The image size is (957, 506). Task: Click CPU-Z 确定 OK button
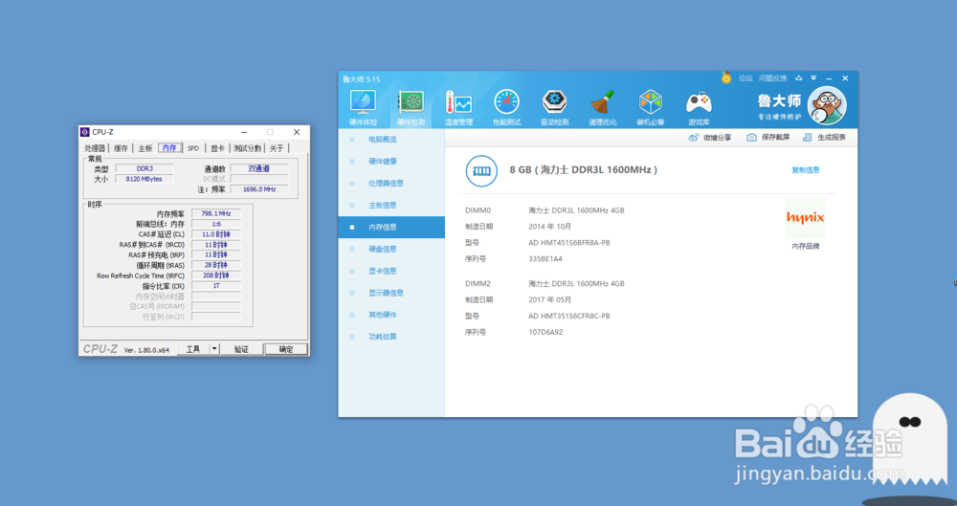tap(286, 350)
